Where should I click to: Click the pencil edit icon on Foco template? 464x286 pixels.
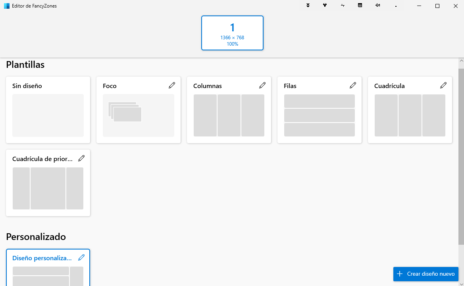click(171, 85)
